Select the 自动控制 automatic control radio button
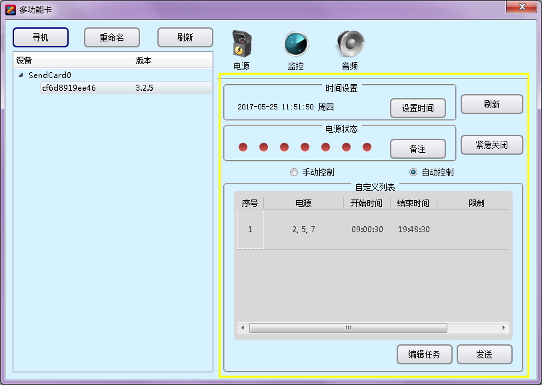The image size is (542, 385). click(x=413, y=172)
